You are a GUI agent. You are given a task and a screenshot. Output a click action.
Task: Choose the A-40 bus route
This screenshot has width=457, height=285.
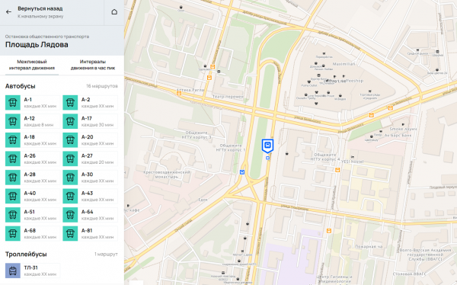[33, 196]
